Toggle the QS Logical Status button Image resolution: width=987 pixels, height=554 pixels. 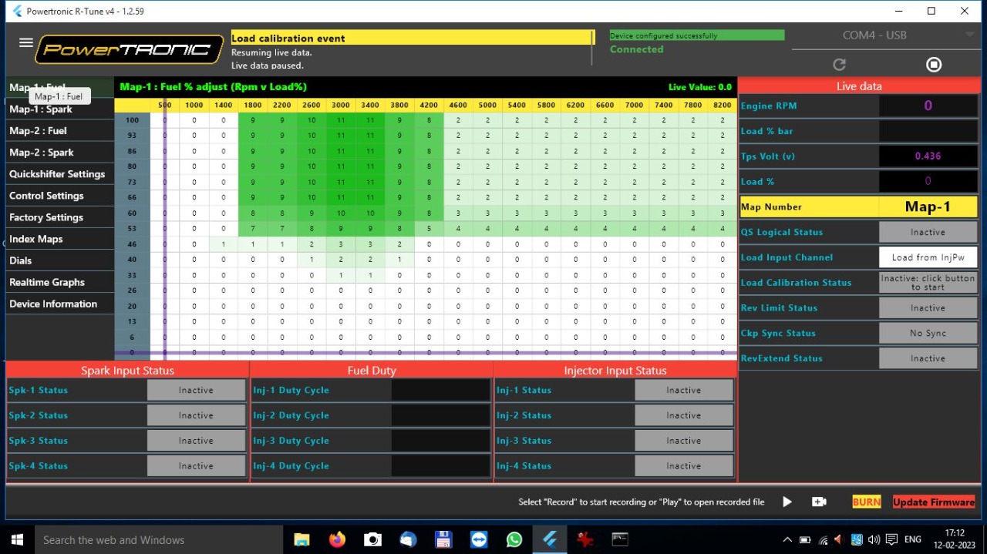(x=928, y=232)
